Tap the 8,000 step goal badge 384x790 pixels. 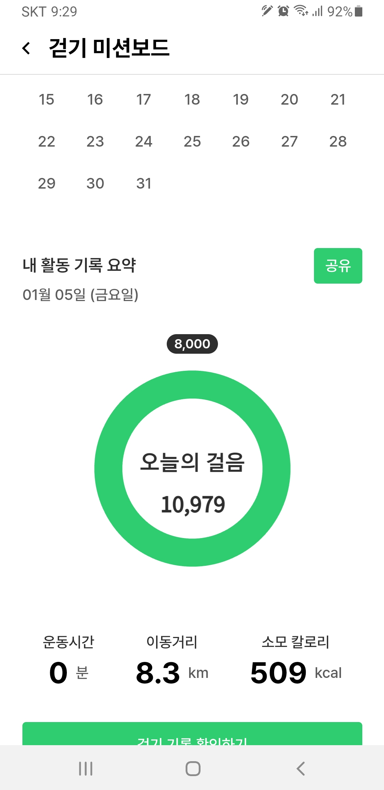(192, 344)
